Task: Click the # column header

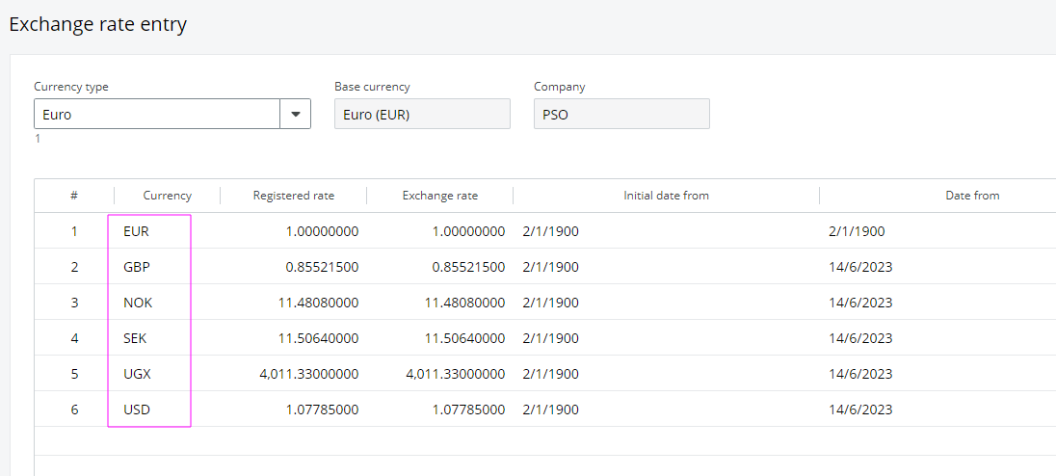Action: pyautogui.click(x=74, y=196)
